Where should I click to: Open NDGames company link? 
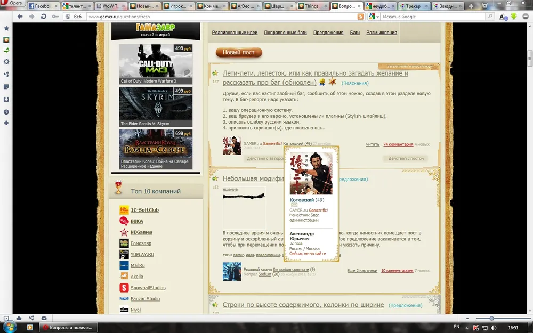click(141, 232)
